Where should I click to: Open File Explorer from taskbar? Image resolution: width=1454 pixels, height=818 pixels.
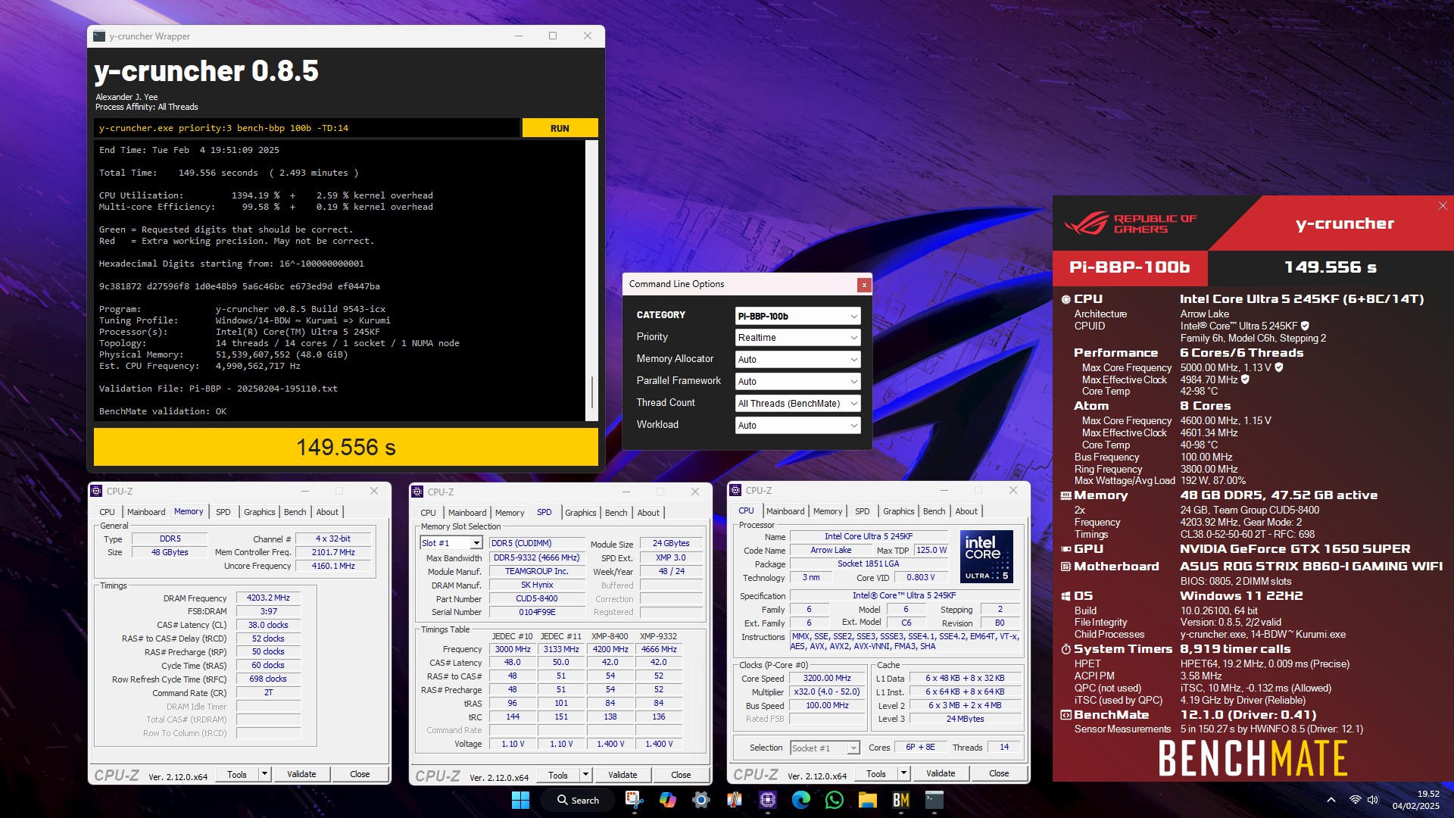(867, 800)
